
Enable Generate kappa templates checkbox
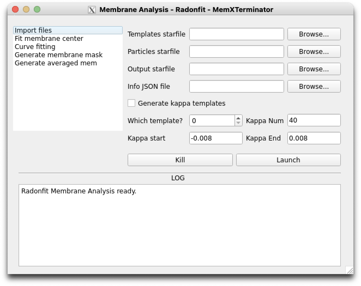coord(131,103)
